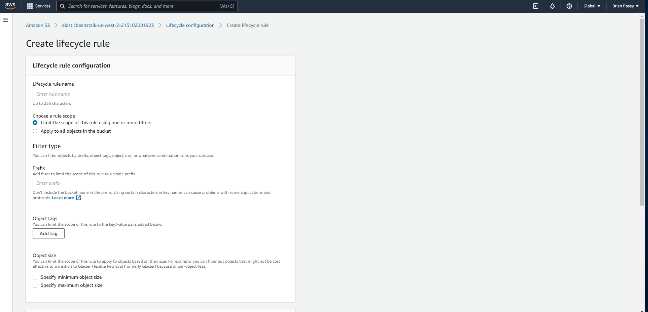Click the Add tag button
This screenshot has height=312, width=648.
click(x=48, y=233)
